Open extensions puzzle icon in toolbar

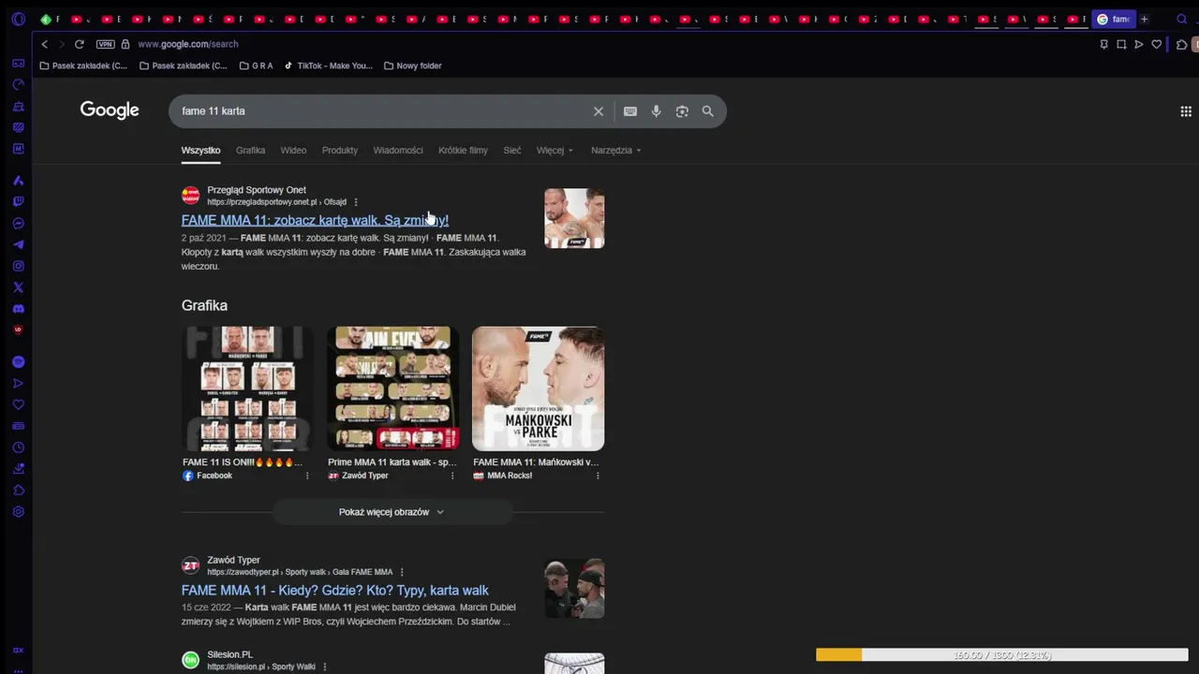(x=1181, y=44)
